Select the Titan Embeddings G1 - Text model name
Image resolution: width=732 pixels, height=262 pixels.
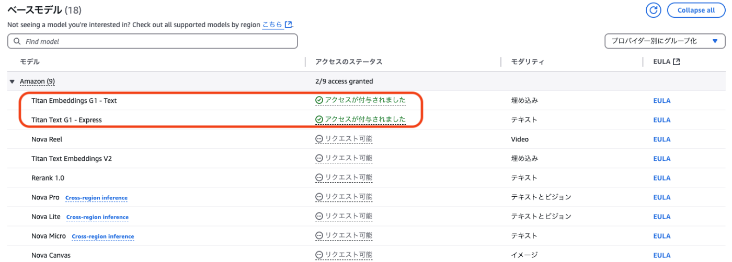tap(74, 101)
